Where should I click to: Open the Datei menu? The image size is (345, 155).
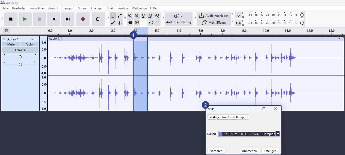(x=5, y=8)
